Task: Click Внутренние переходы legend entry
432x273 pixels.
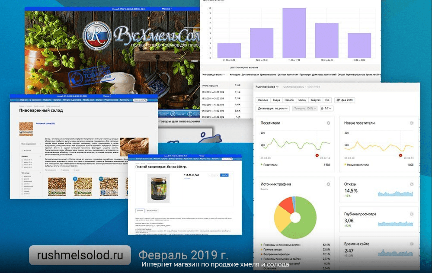Action: point(276,254)
